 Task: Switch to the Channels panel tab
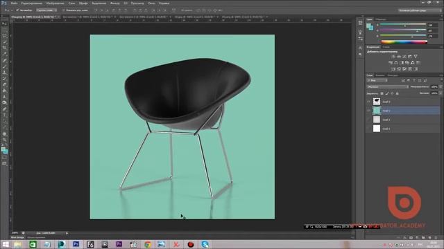pos(379,75)
